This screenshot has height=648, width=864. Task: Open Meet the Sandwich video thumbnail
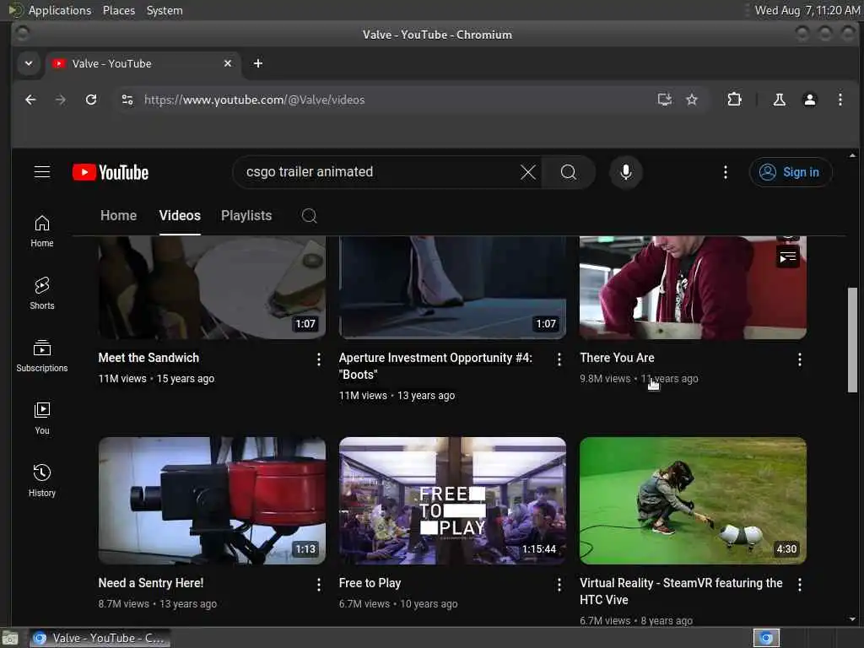212,287
